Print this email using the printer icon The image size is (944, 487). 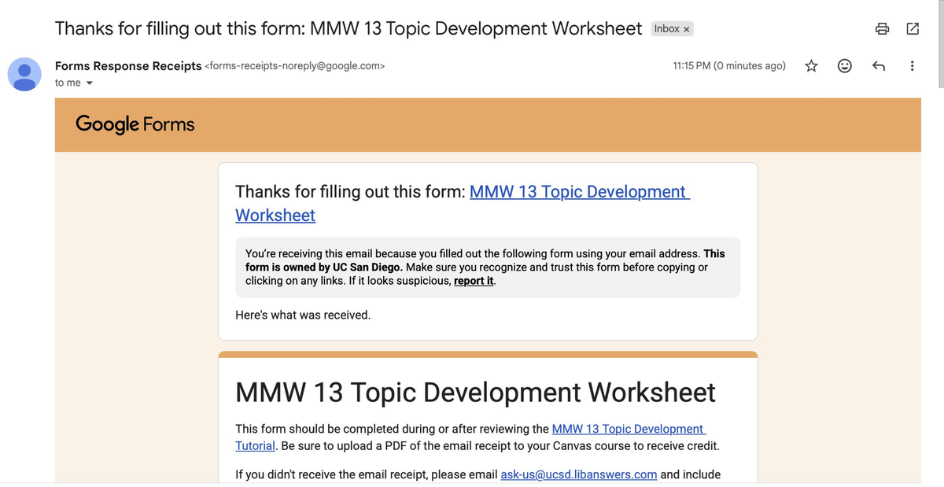[x=883, y=29]
